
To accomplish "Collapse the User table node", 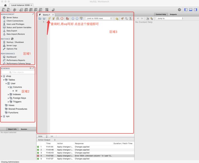I will pos(6,84).
